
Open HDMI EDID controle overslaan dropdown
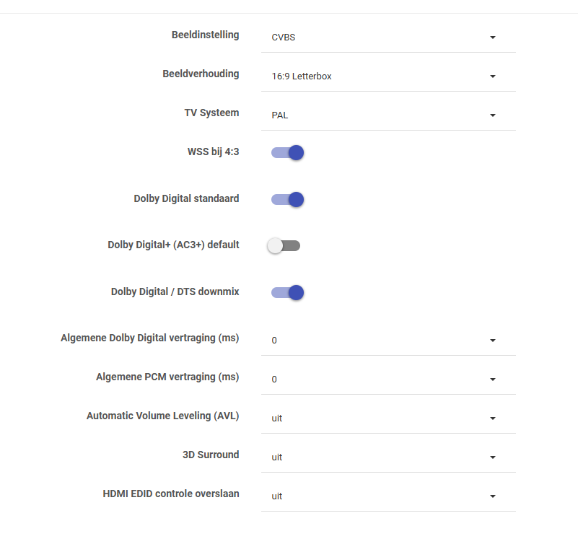pyautogui.click(x=388, y=496)
